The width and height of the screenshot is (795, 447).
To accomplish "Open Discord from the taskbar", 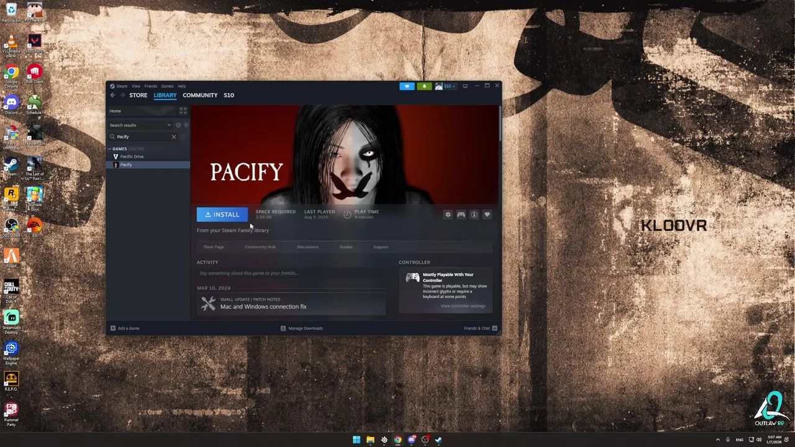I will click(411, 440).
